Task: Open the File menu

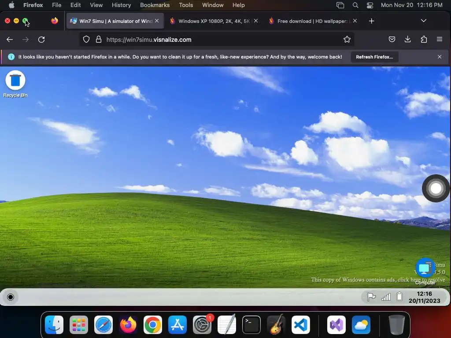Action: (x=57, y=5)
